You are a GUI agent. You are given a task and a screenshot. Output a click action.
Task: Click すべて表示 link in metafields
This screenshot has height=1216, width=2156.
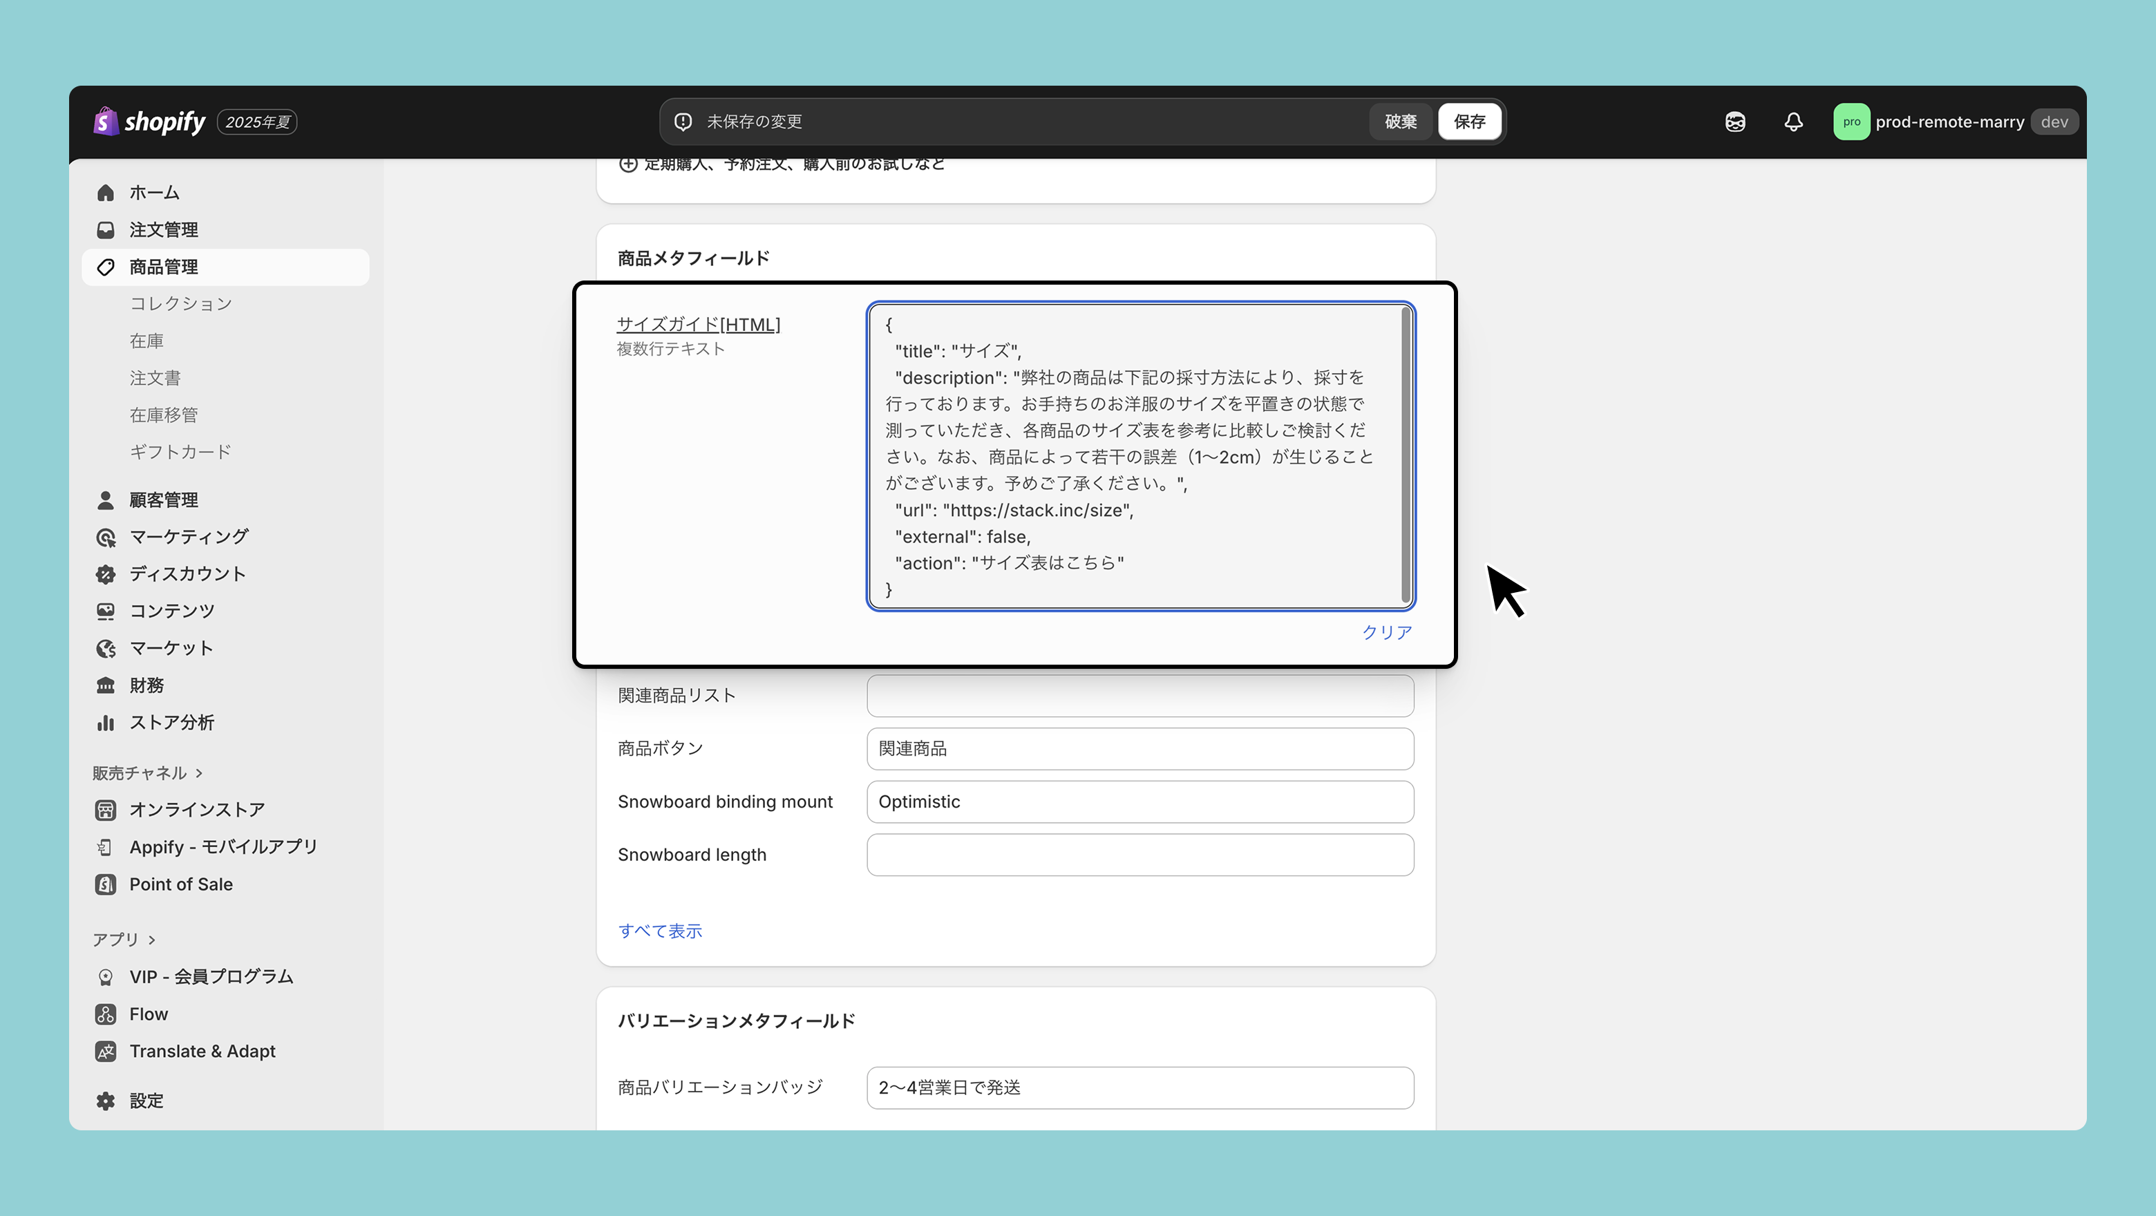click(x=659, y=931)
